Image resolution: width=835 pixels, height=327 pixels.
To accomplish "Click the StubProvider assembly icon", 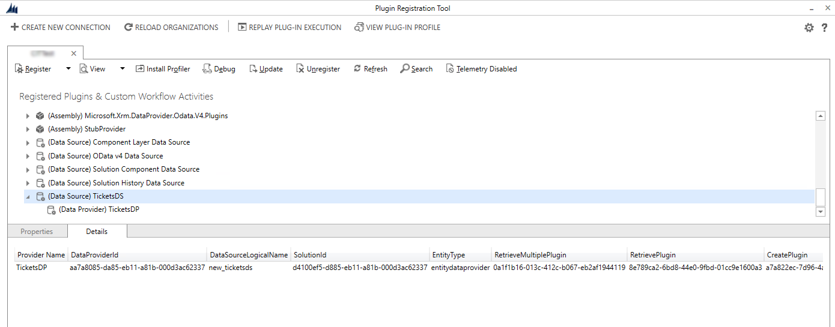I will click(40, 129).
